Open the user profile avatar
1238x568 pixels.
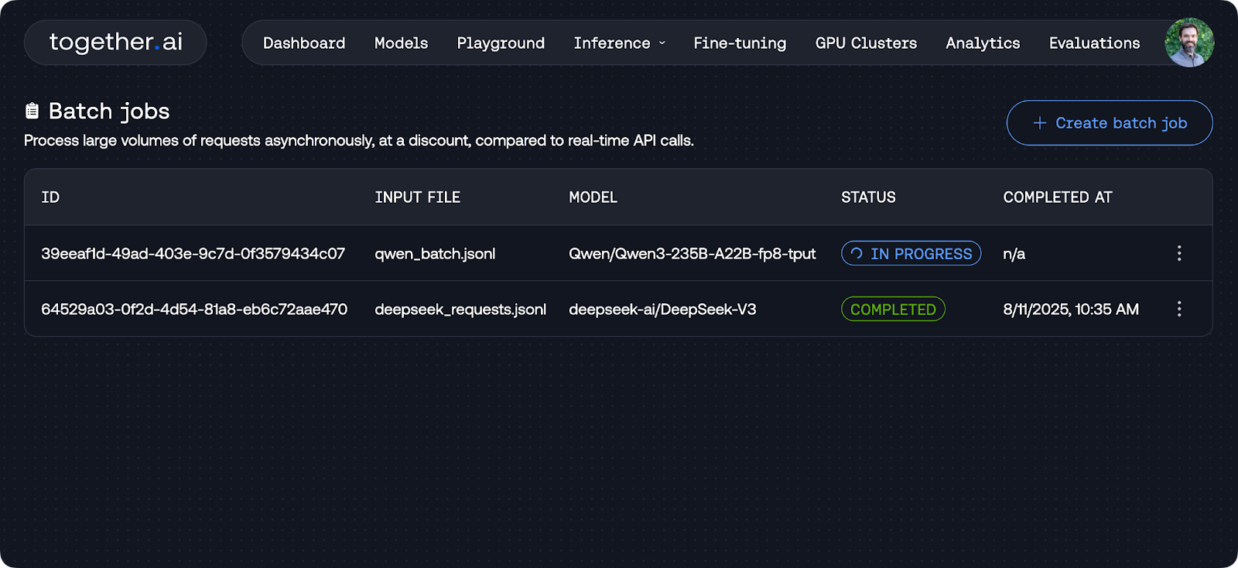(x=1188, y=43)
